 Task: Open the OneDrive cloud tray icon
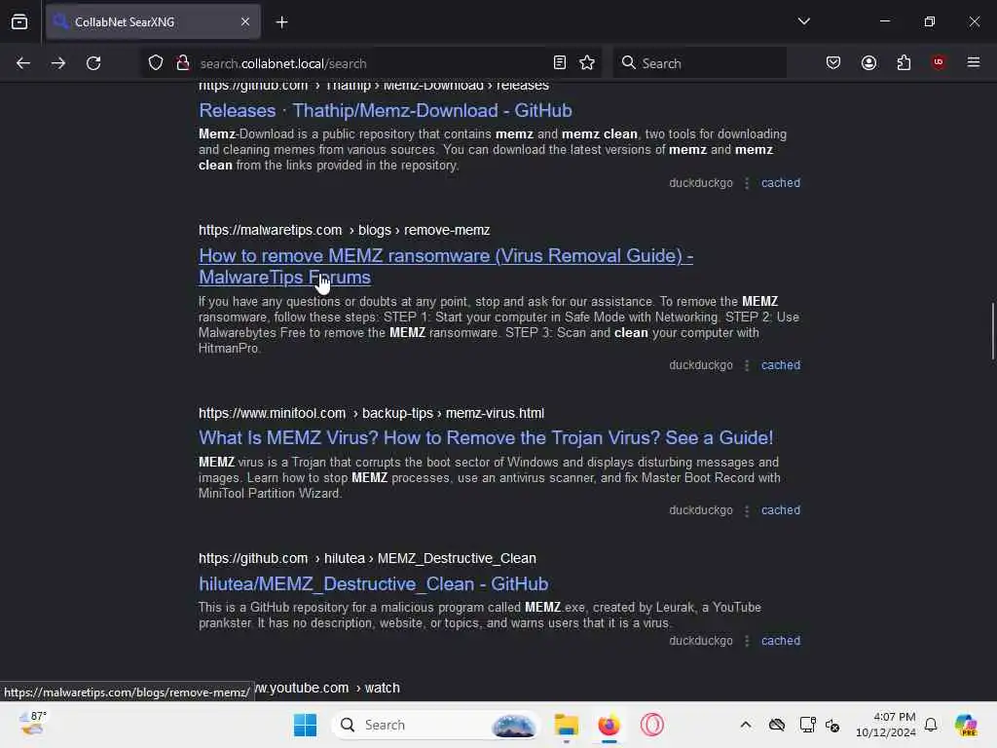776,725
